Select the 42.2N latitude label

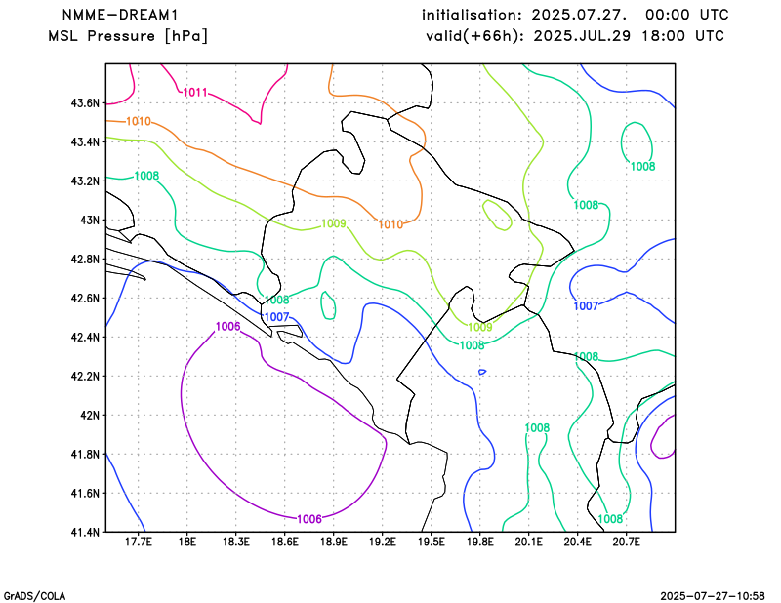pos(85,376)
